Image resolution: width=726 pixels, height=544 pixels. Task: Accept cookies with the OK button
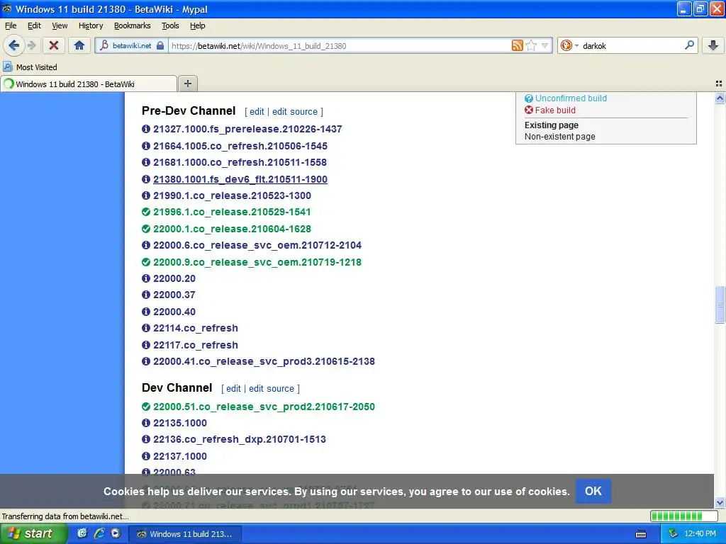point(593,491)
